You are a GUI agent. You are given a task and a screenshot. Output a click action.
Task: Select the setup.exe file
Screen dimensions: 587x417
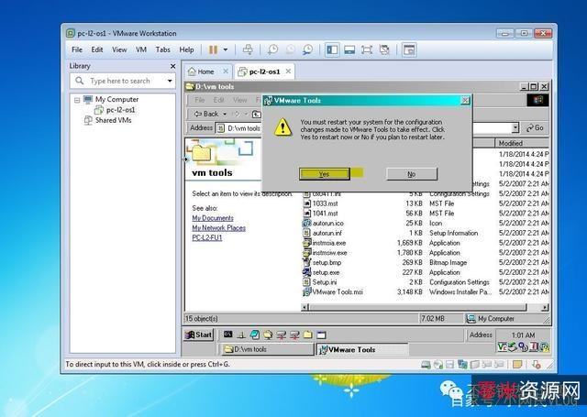327,272
